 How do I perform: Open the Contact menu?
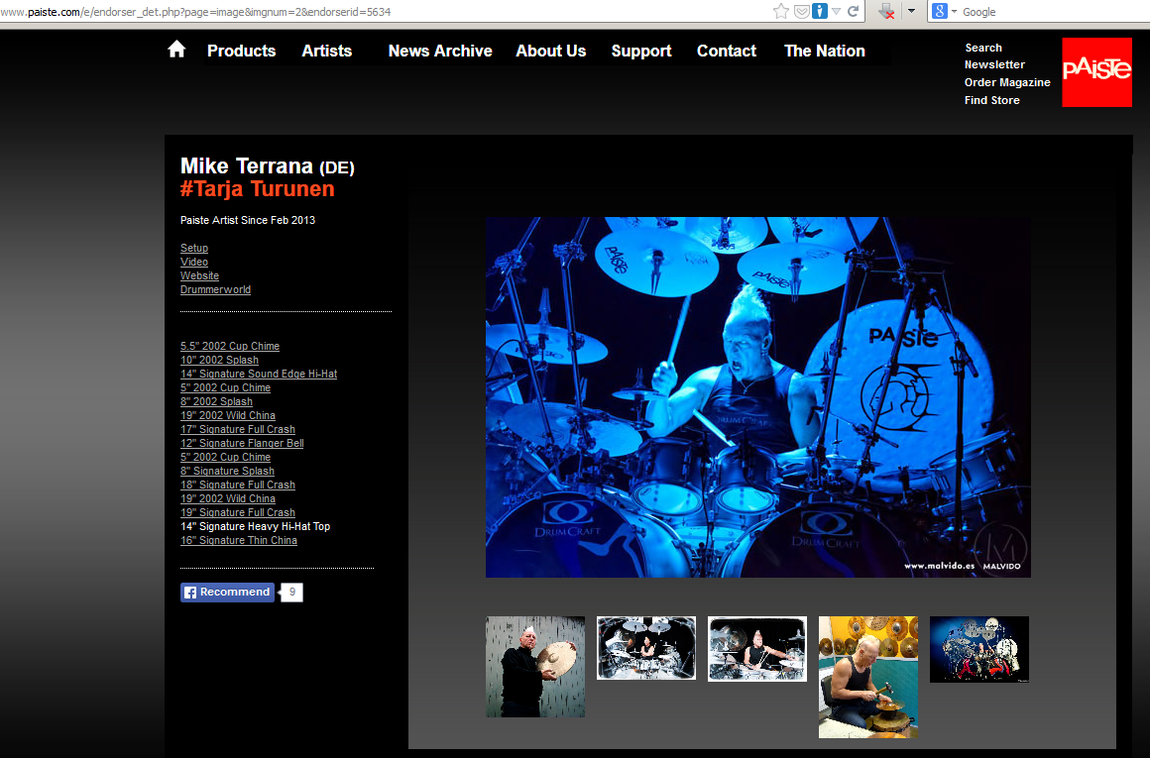point(726,51)
